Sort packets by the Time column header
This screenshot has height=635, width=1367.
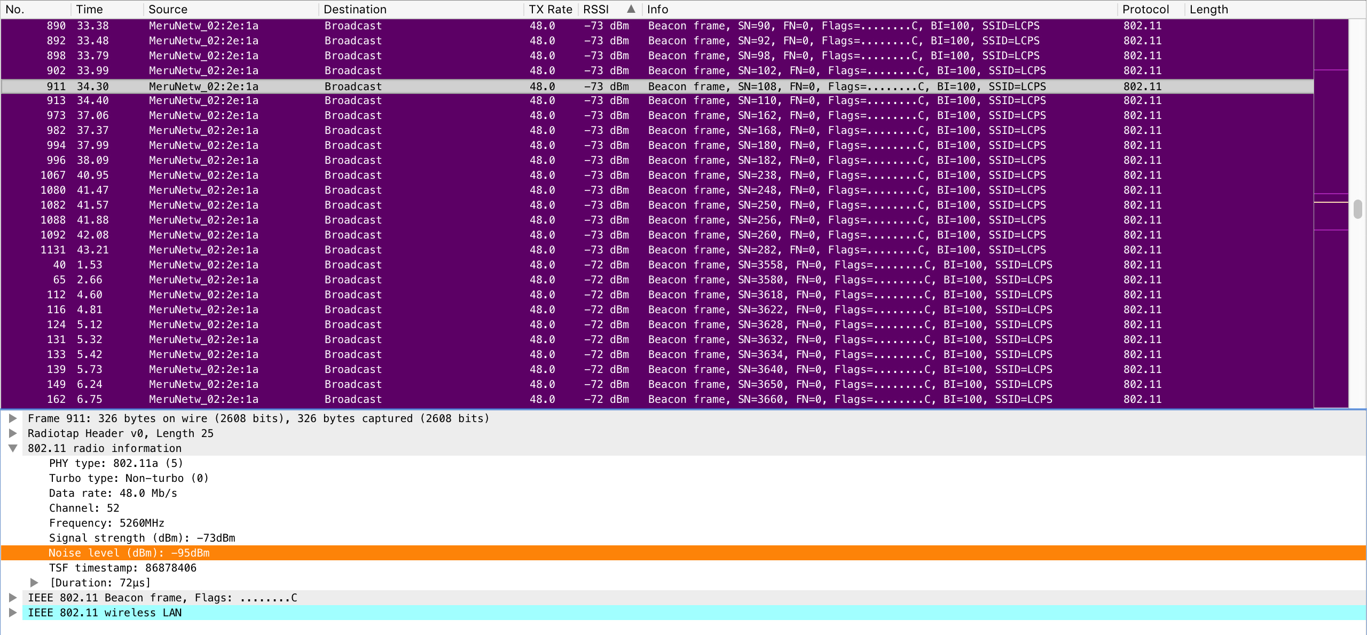pos(89,9)
